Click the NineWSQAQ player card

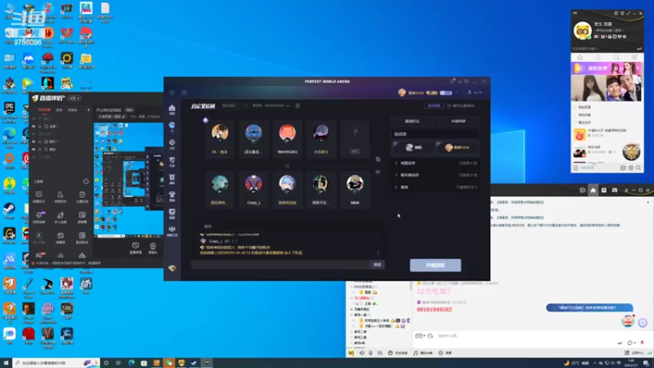(287, 138)
